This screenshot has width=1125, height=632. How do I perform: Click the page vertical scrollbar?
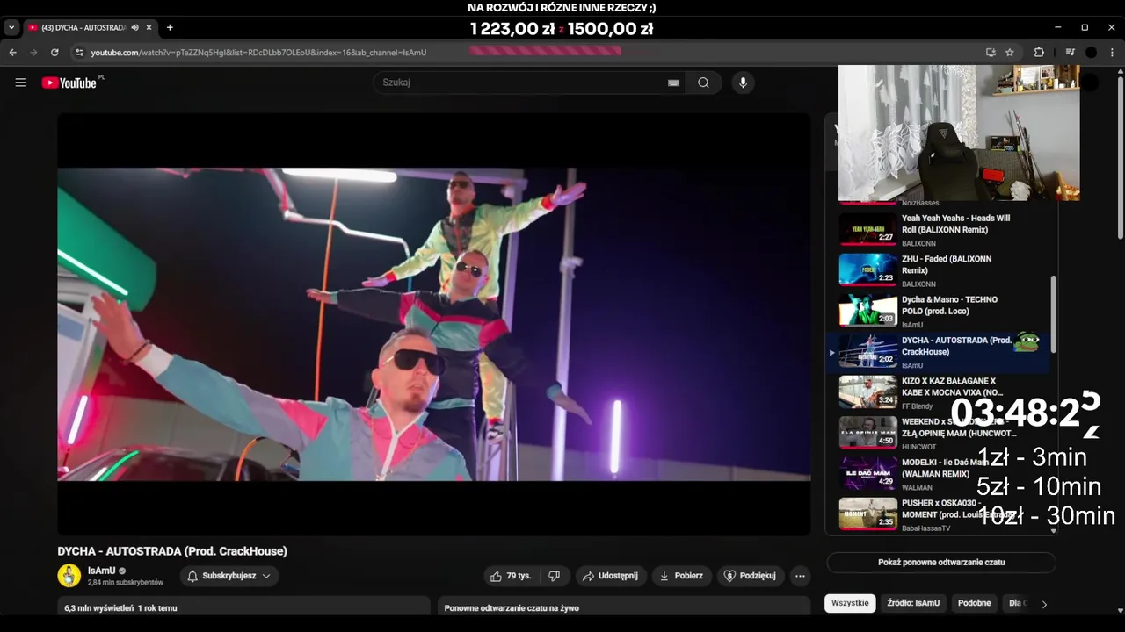pos(1120,158)
